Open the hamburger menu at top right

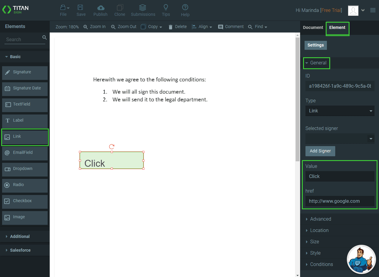coord(373,10)
